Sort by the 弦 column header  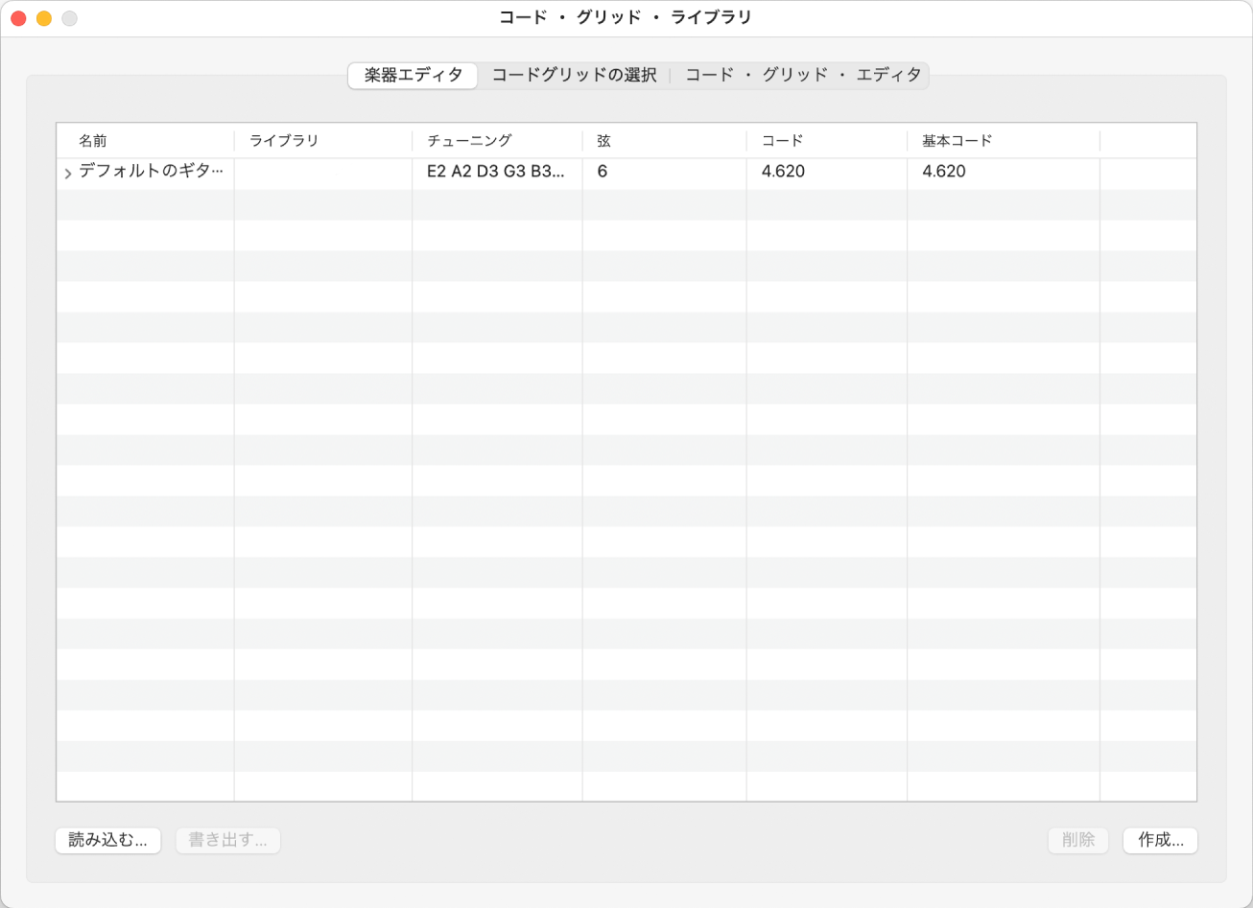pos(604,140)
